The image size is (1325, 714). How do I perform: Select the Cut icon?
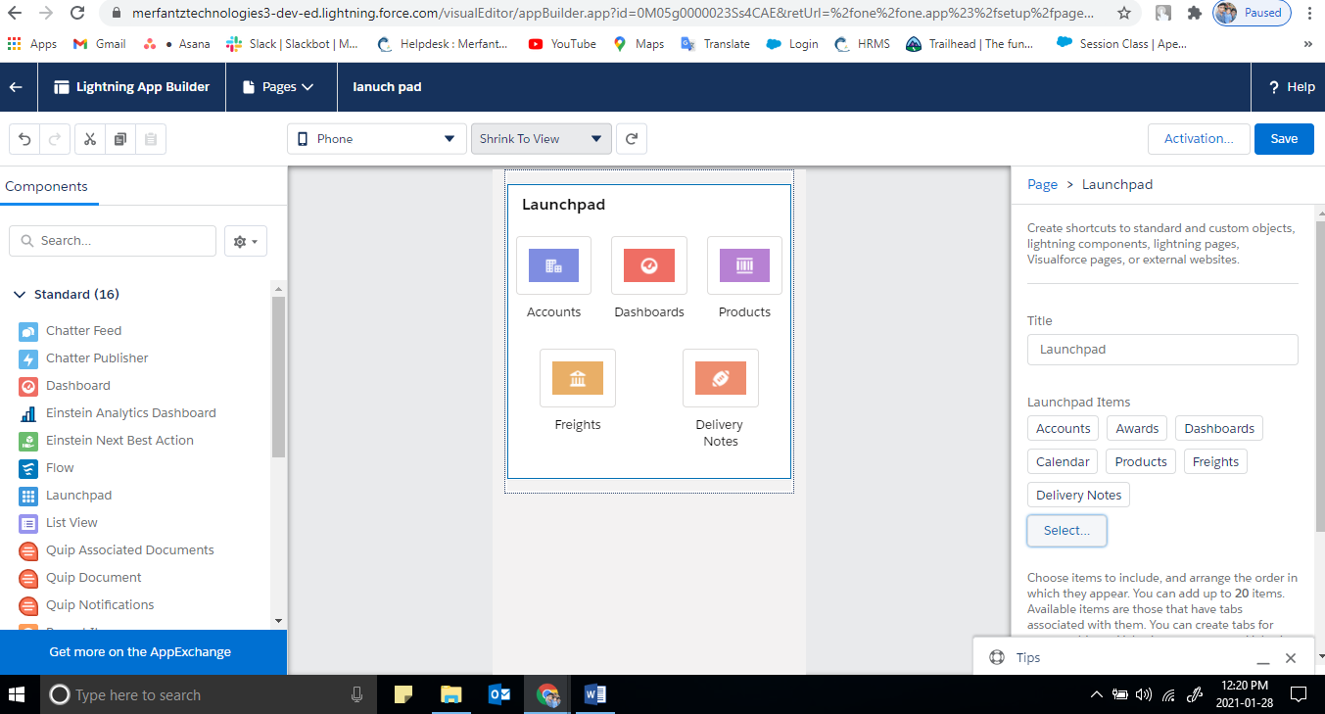point(89,138)
